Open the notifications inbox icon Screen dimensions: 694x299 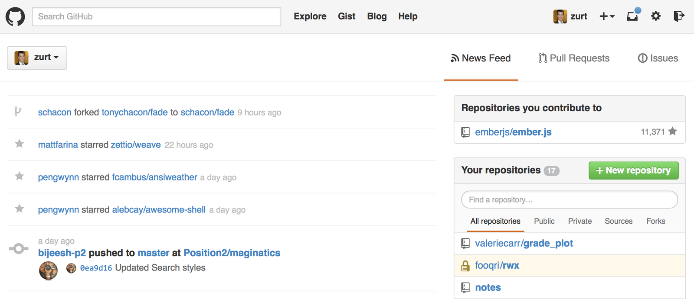(x=633, y=16)
